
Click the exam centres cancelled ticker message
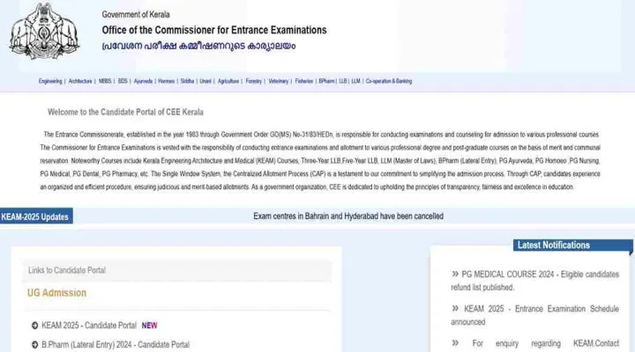coord(348,216)
